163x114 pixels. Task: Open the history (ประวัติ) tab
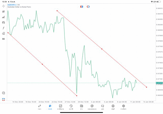point(71,107)
